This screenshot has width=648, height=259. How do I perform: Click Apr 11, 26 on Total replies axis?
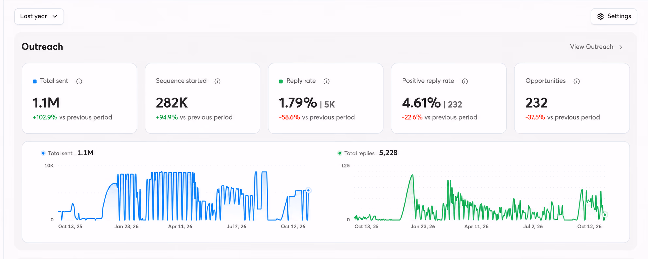(x=477, y=226)
